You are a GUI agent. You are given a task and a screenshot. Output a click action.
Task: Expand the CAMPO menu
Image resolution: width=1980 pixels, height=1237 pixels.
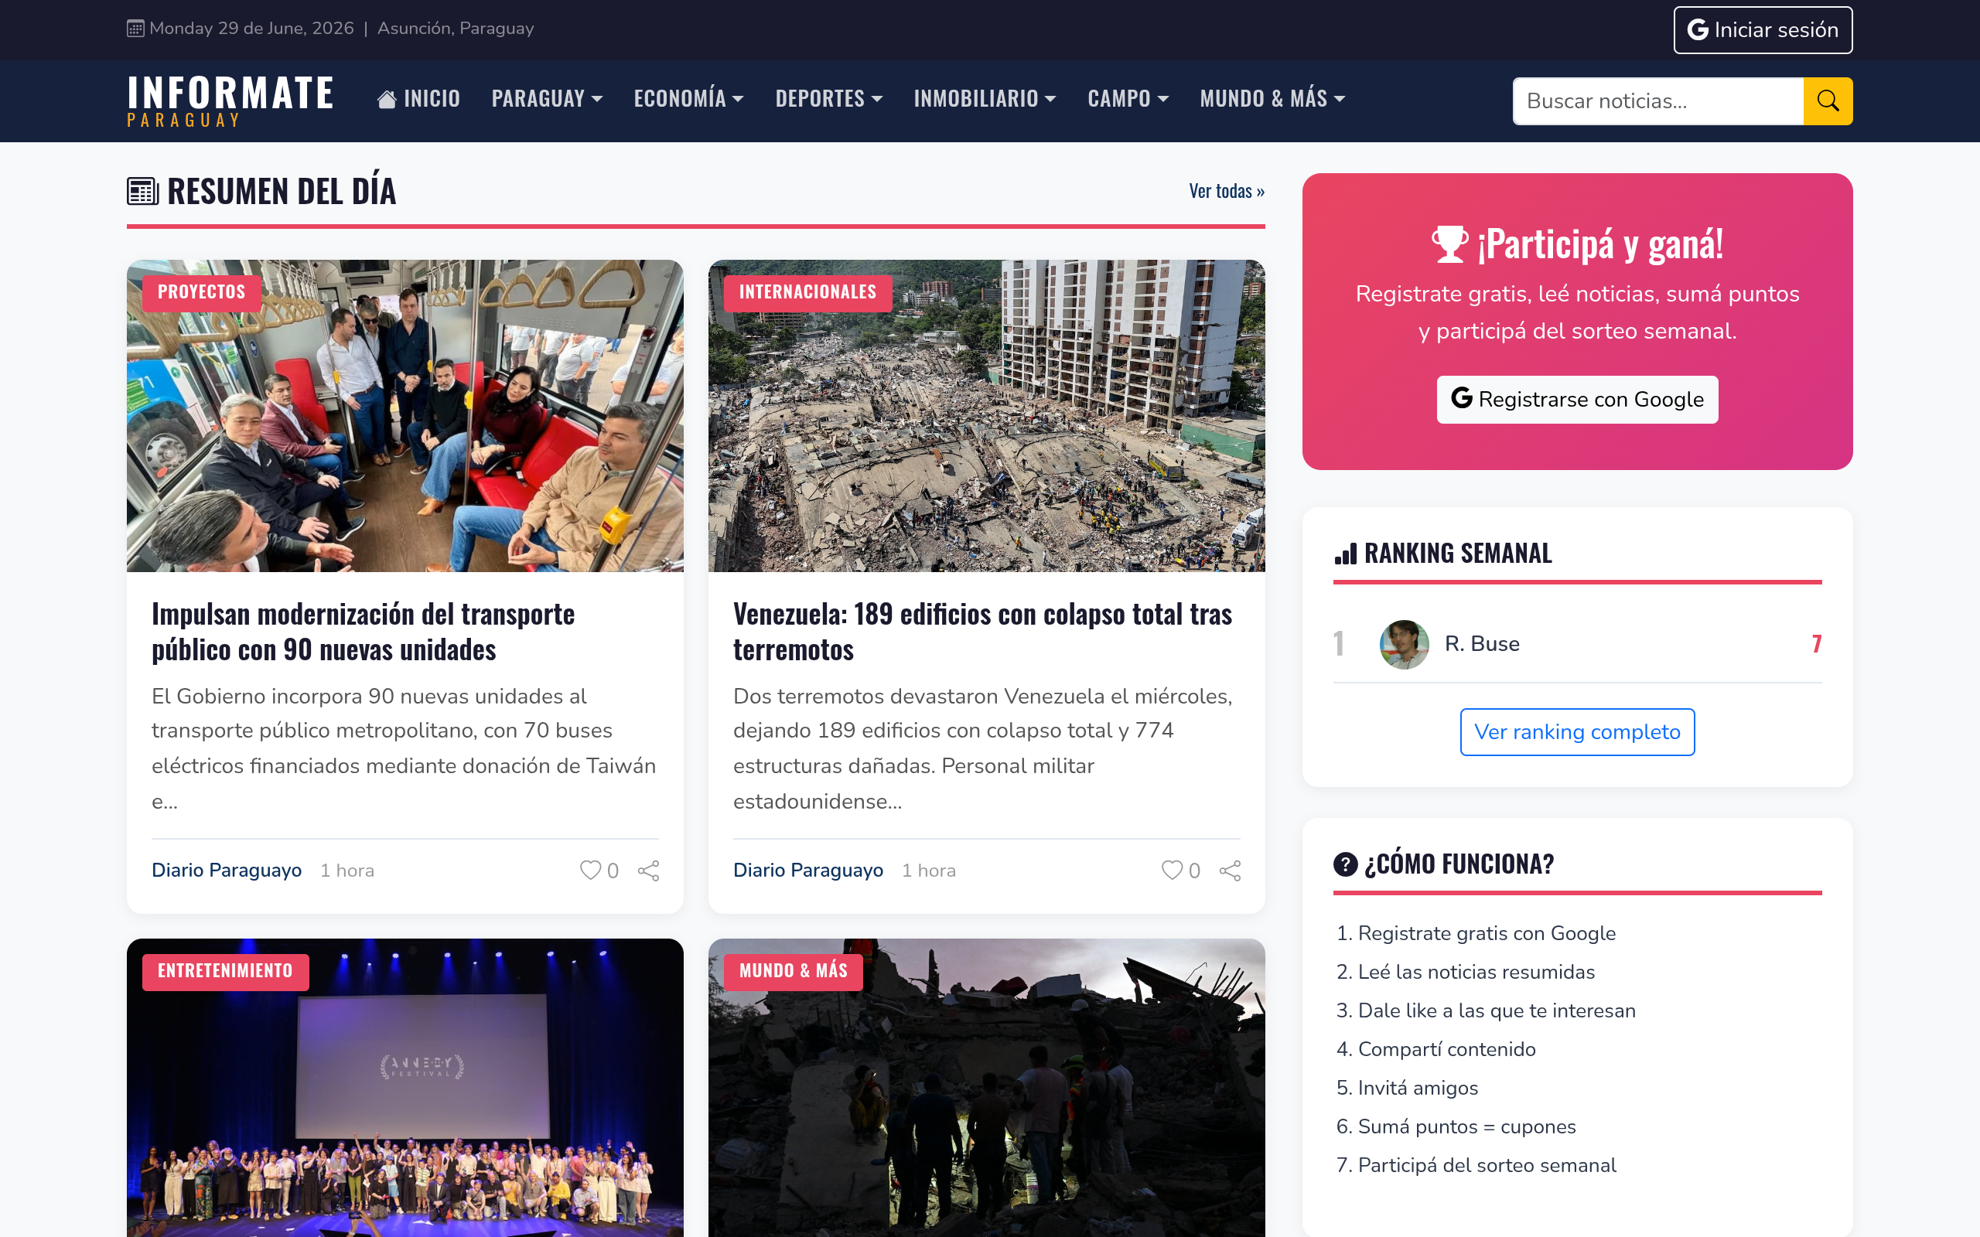pyautogui.click(x=1128, y=99)
